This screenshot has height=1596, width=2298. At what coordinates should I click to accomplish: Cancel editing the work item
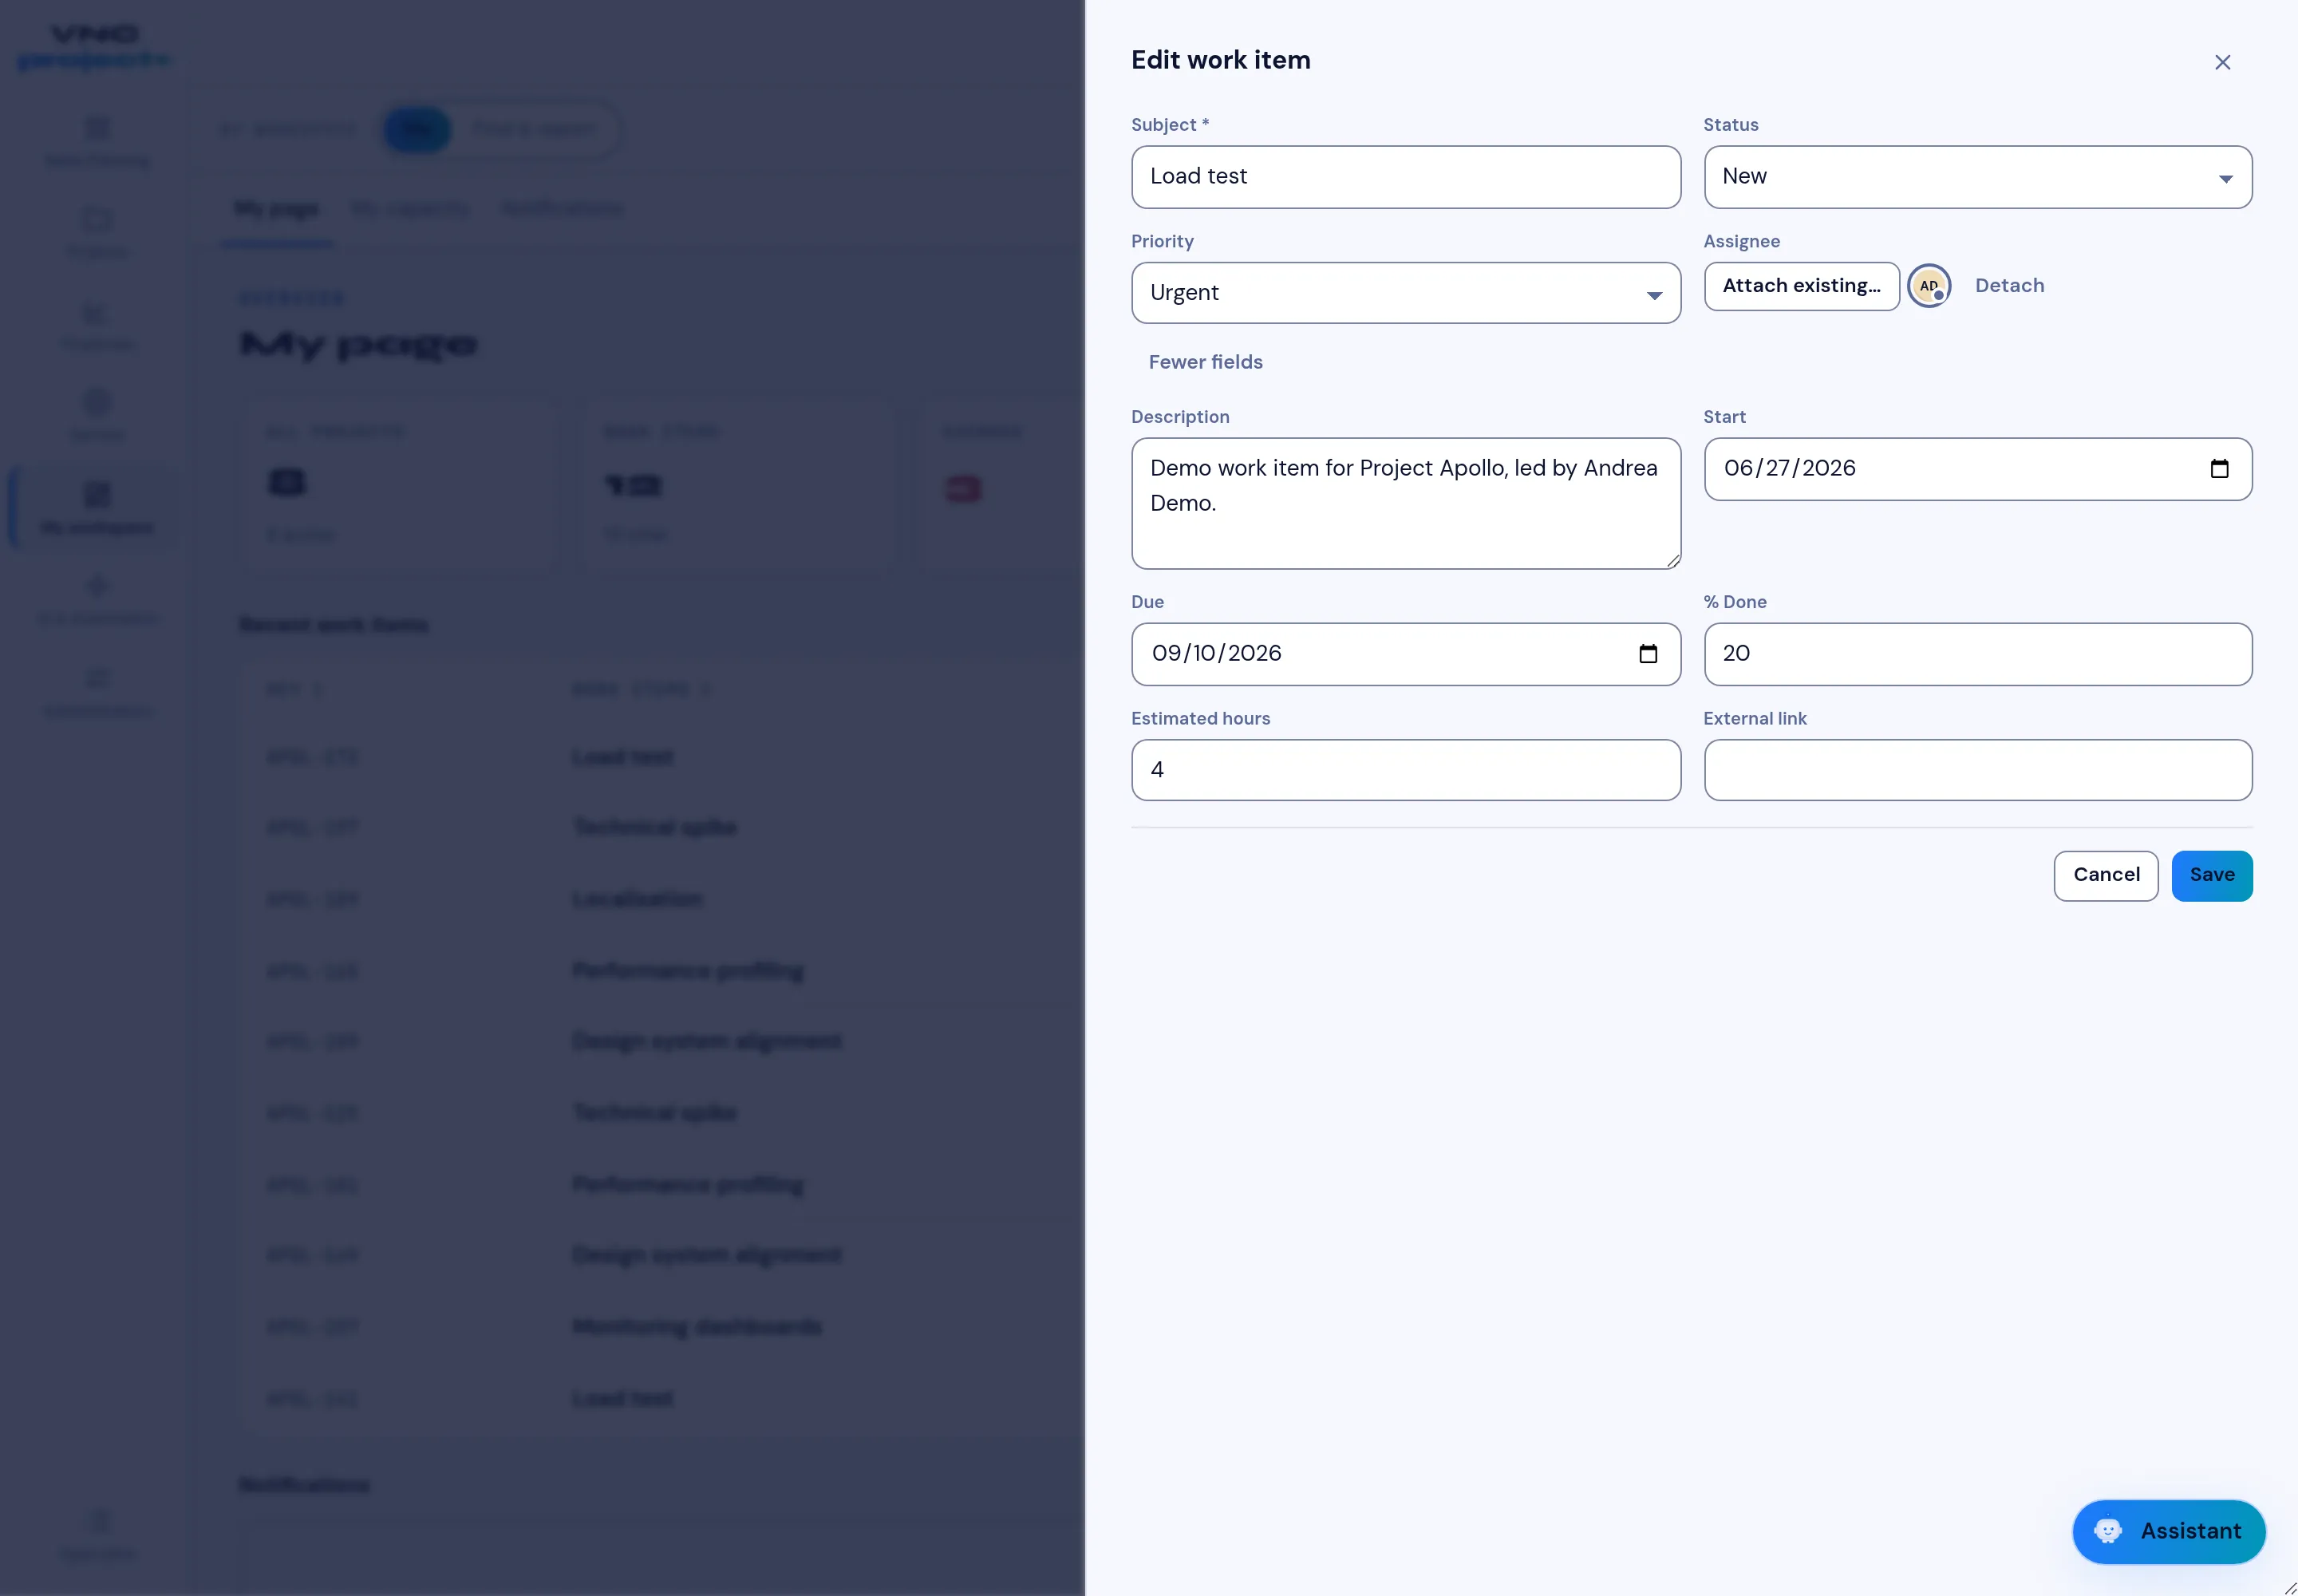pos(2105,876)
